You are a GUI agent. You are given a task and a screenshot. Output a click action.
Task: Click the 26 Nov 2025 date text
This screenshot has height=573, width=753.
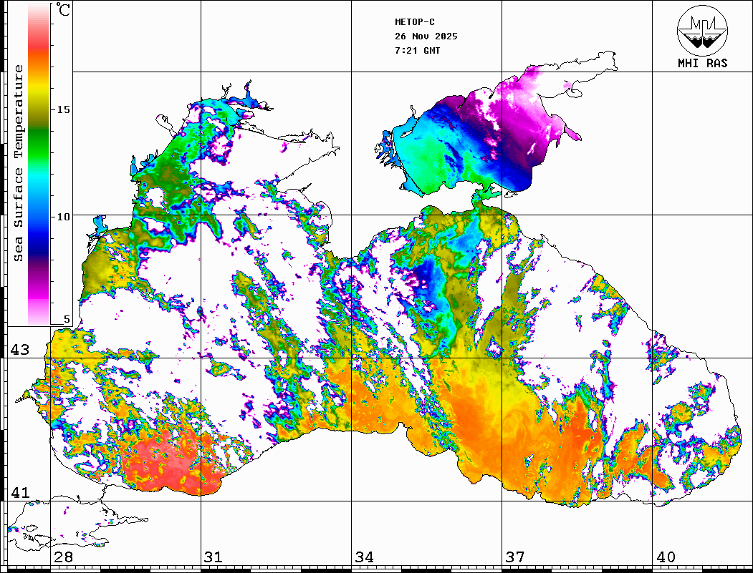[x=426, y=36]
